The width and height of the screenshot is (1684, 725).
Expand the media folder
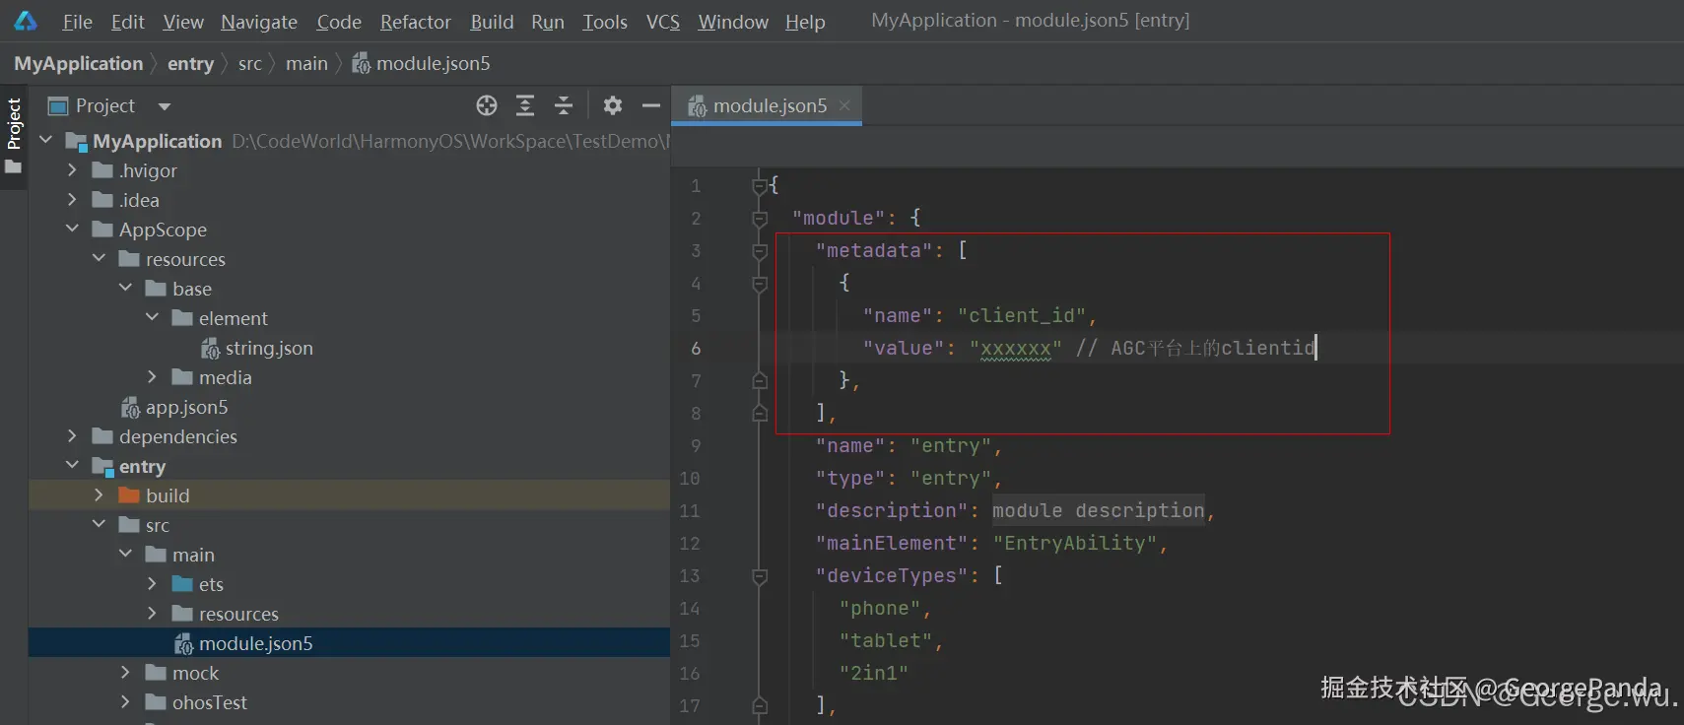[152, 377]
